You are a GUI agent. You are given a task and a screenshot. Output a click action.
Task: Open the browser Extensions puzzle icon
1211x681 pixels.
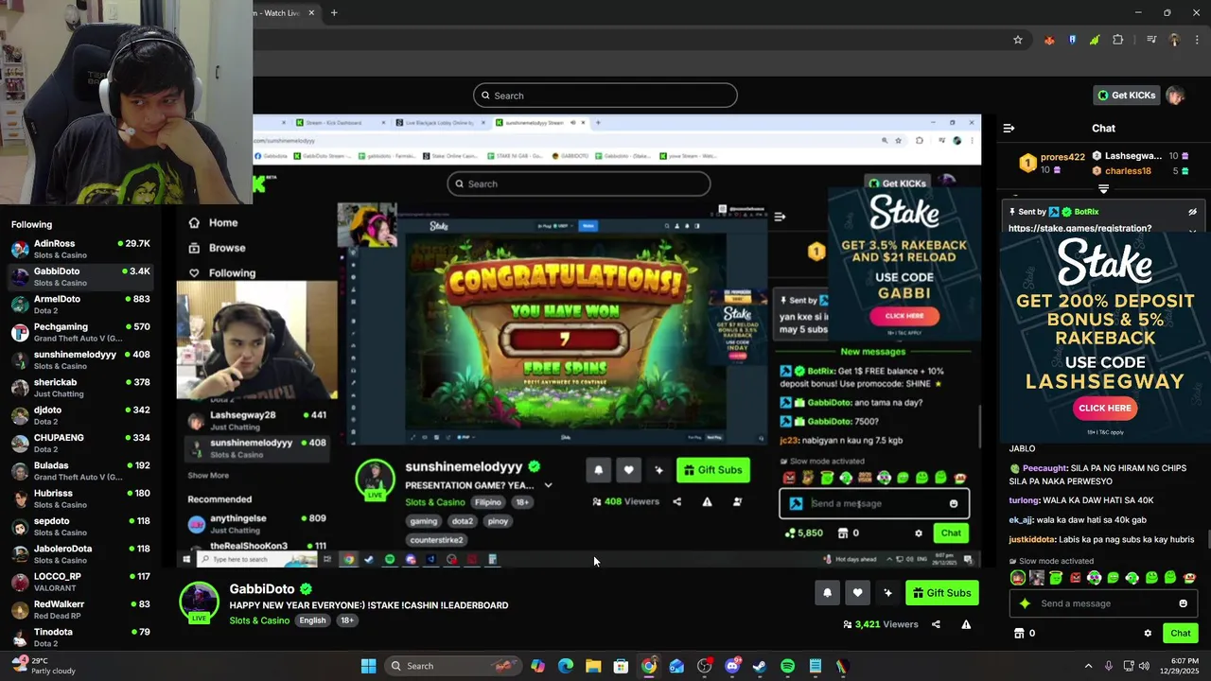pos(1118,40)
